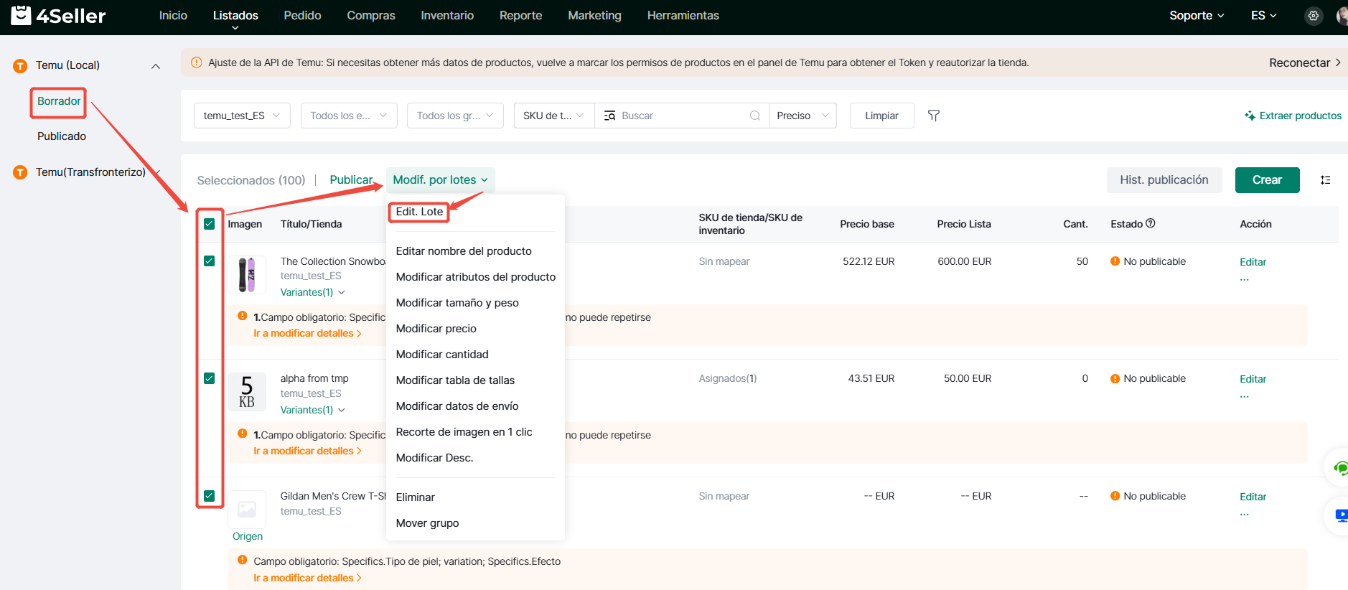Viewport: 1348px width, 590px height.
Task: Open more actions dots for alpha from tmp row
Action: coord(1244,396)
